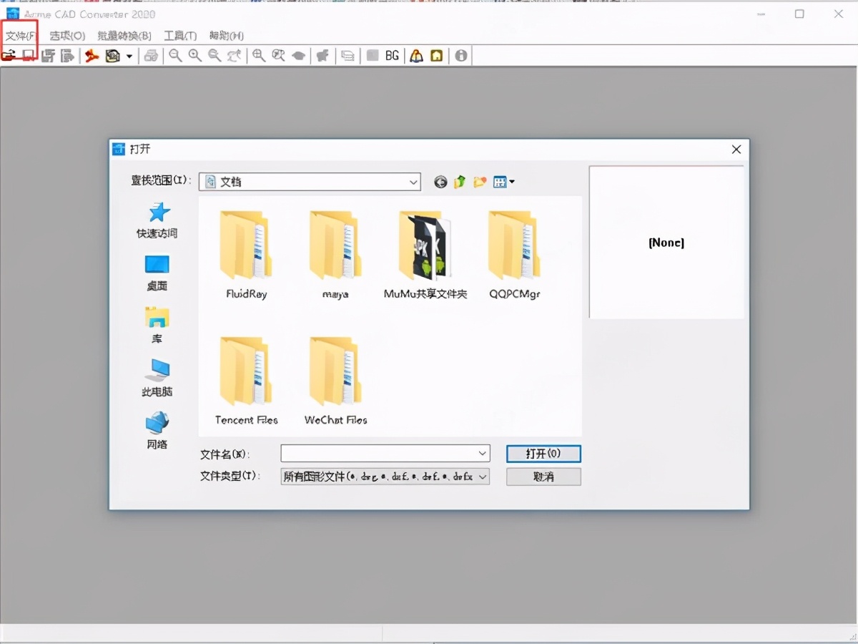Open 快速访问 quick access in sidebar
This screenshot has width=858, height=644.
(157, 220)
